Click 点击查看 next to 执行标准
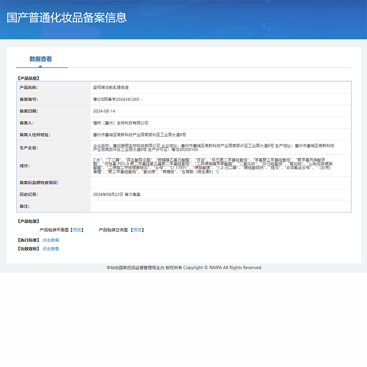The image size is (367, 367). 50,239
